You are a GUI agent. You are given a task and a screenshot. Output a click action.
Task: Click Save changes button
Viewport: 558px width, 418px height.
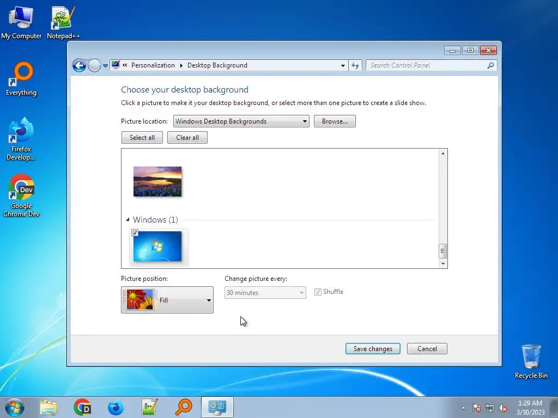[x=373, y=349]
